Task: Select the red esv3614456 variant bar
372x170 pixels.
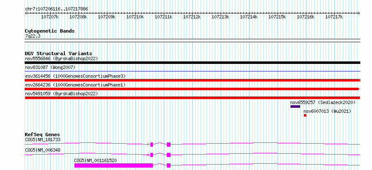Action: pyautogui.click(x=192, y=80)
